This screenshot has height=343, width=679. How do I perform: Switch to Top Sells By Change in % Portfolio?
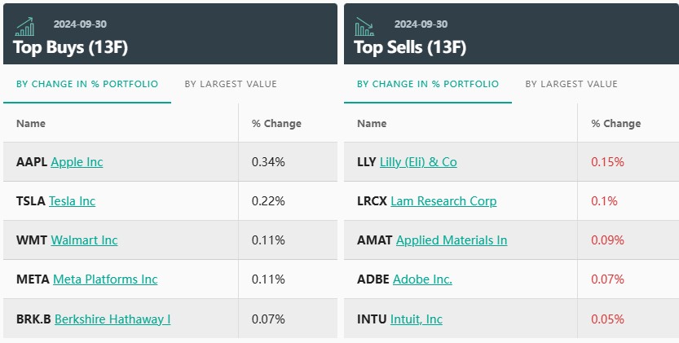click(x=428, y=84)
